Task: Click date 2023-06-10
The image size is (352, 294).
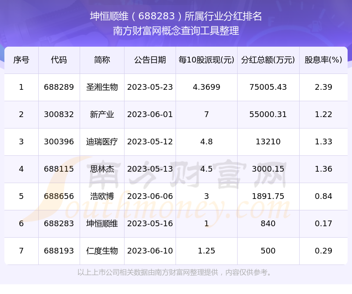Action: tap(150, 251)
